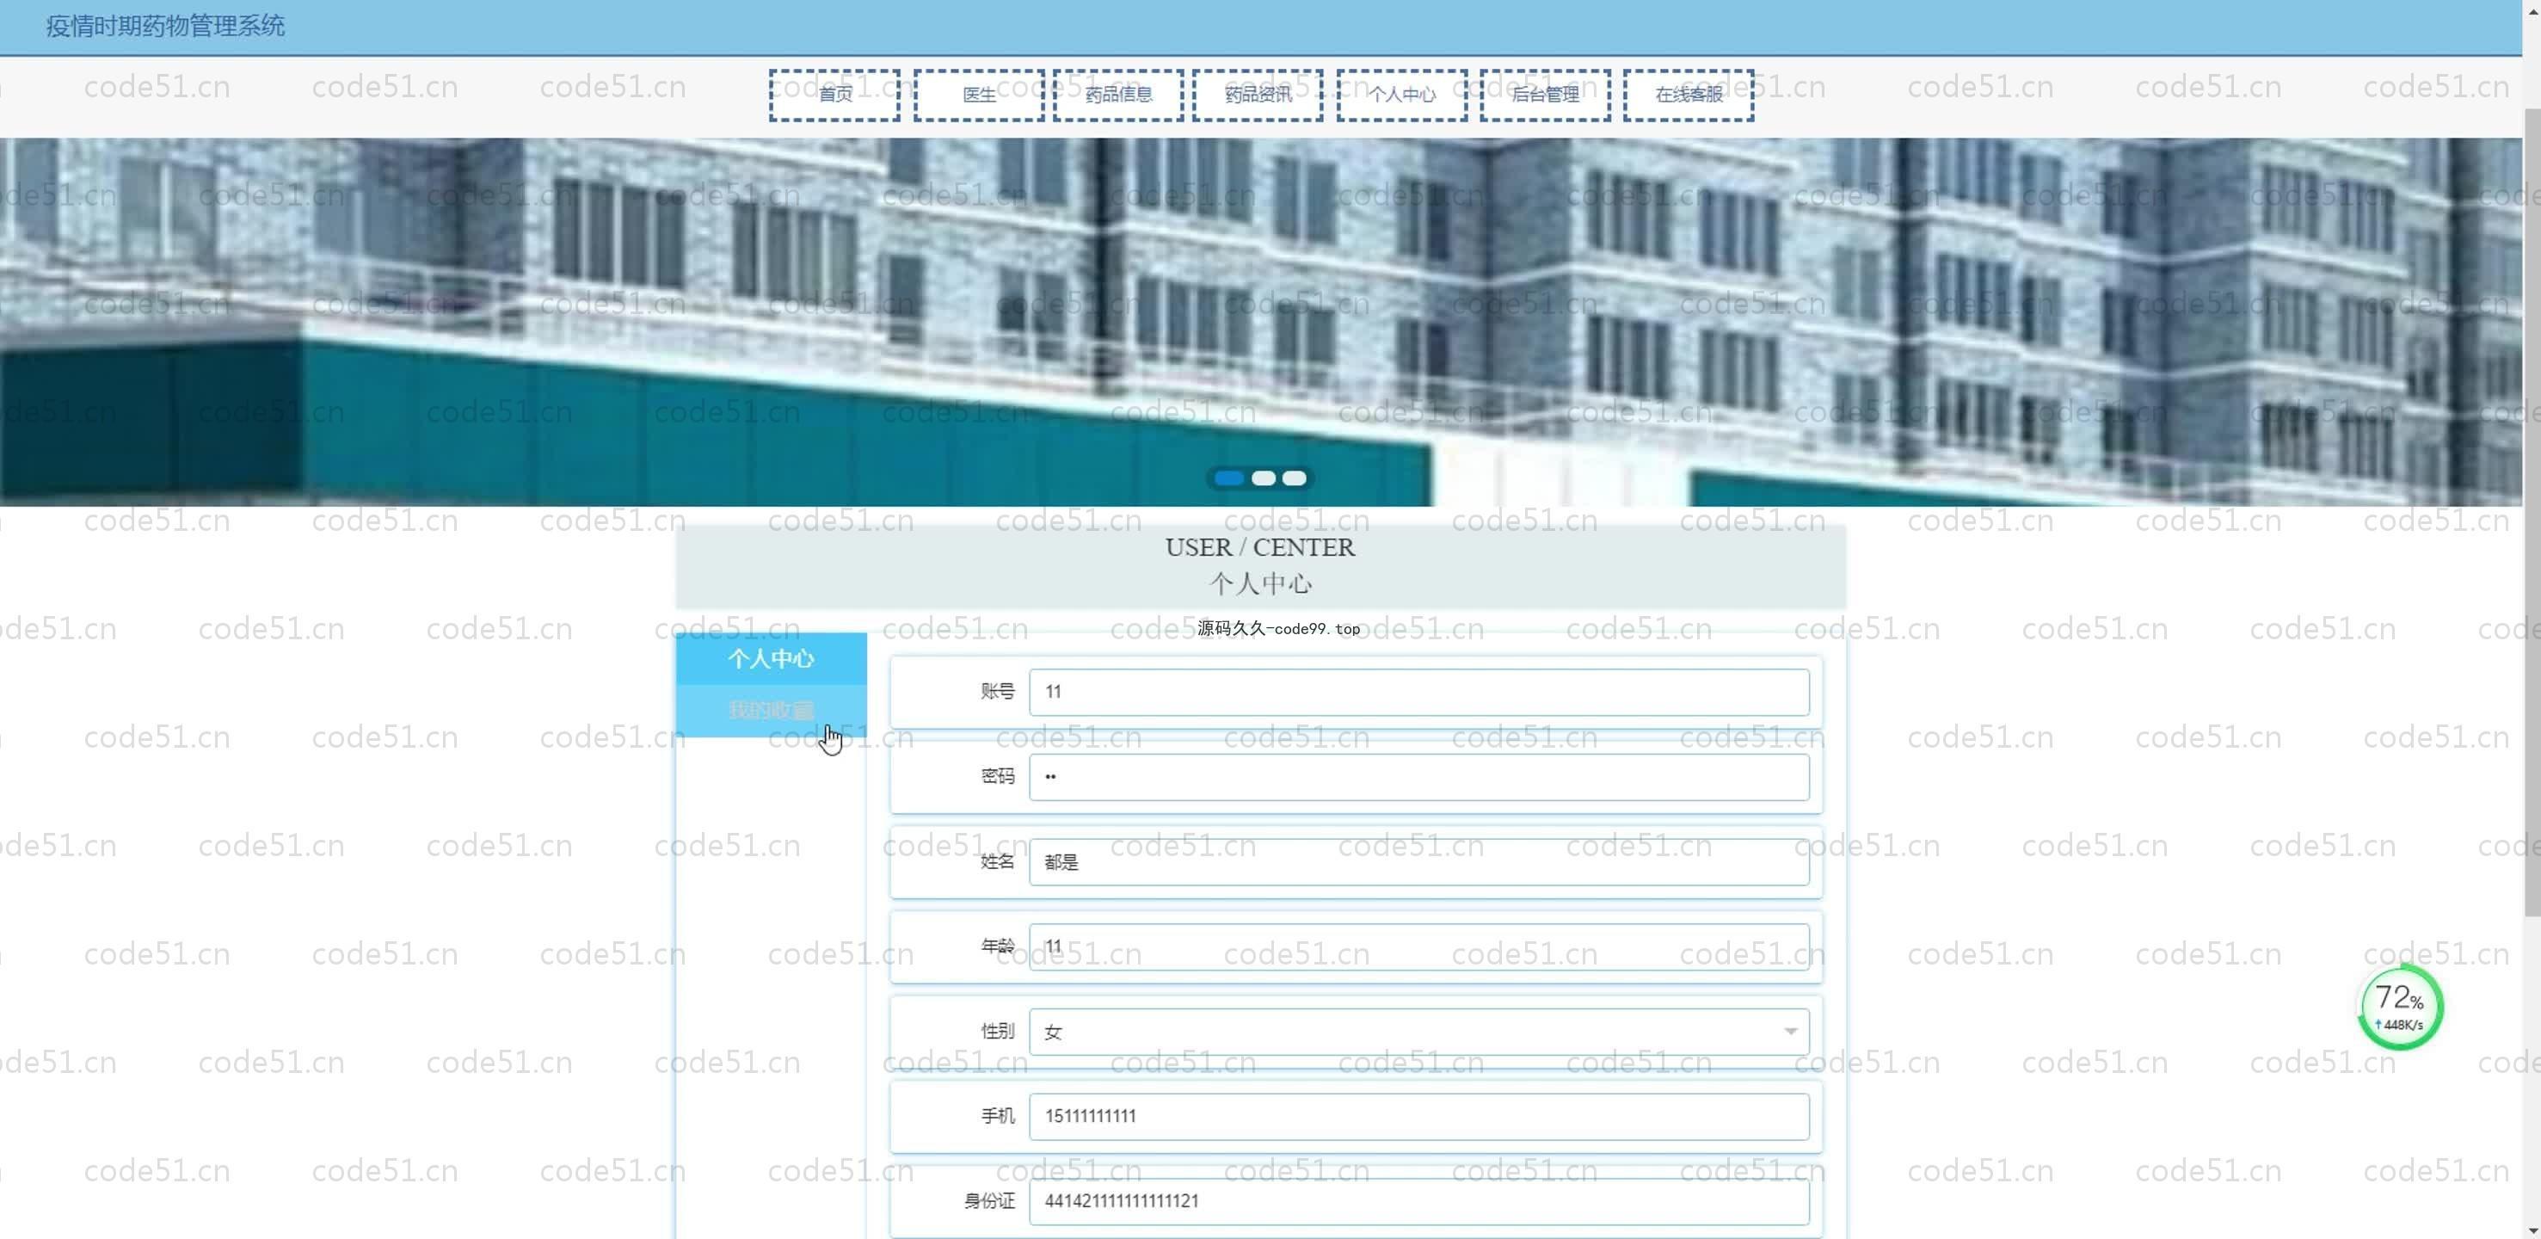Click the 性别 dropdown arrow icon
The width and height of the screenshot is (2541, 1239).
[1789, 1032]
